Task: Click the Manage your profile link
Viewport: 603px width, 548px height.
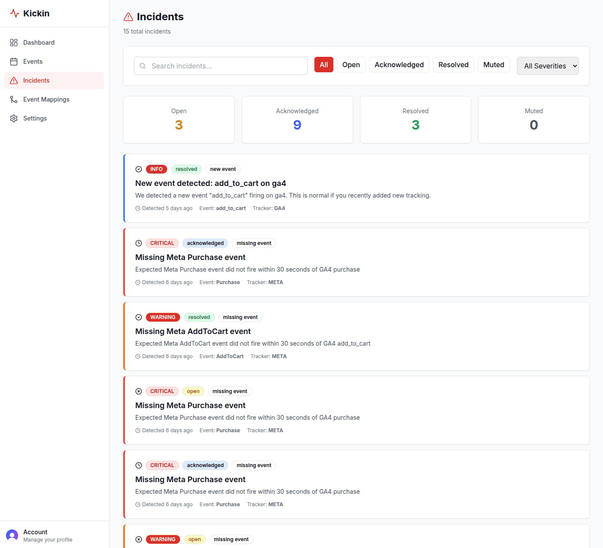Action: click(47, 539)
